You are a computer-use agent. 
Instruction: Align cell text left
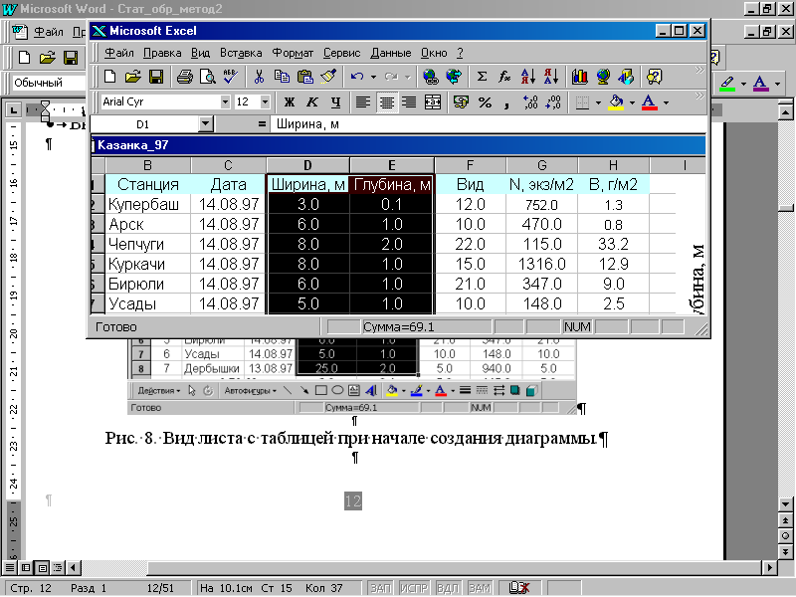coord(363,102)
